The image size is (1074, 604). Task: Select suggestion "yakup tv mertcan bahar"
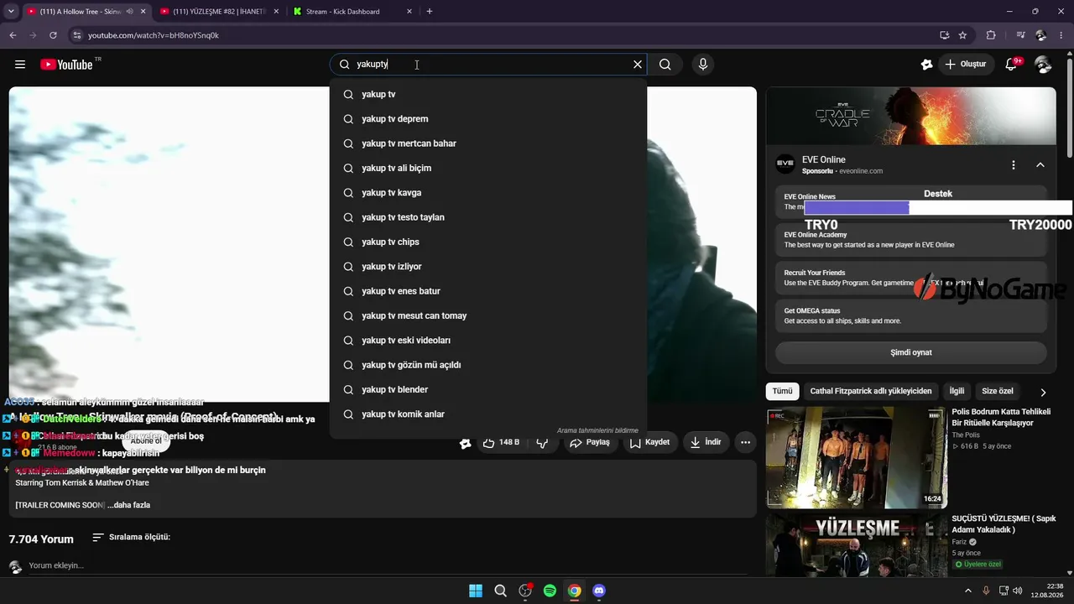point(488,143)
